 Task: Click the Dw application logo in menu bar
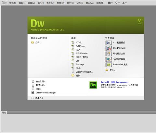point(4,3)
